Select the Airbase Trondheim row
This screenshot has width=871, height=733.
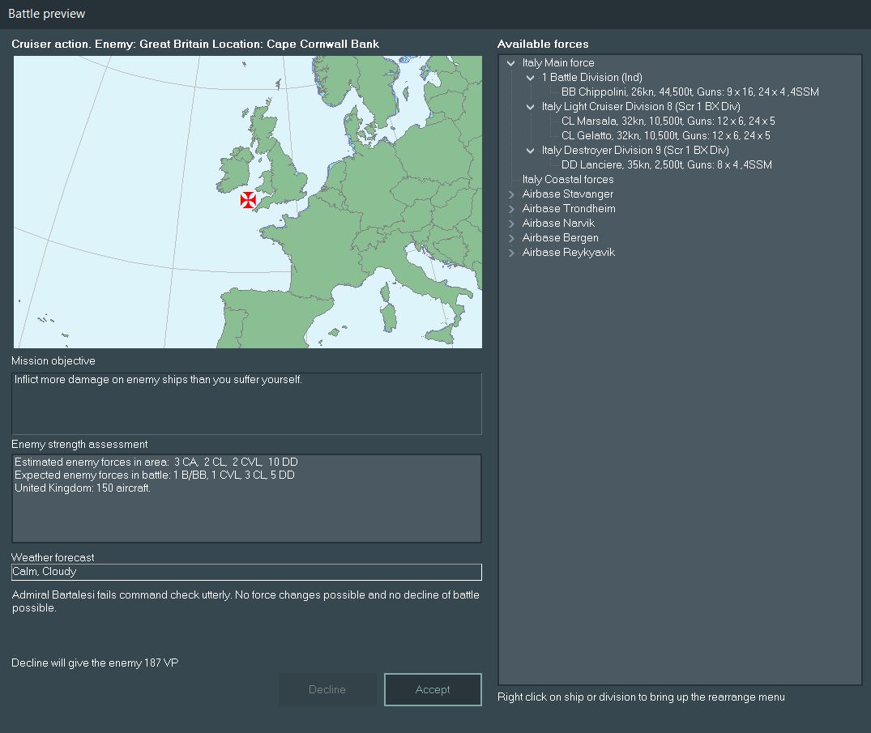pyautogui.click(x=569, y=208)
